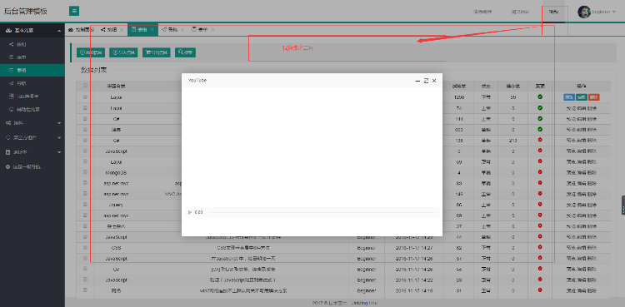This screenshot has height=307, width=625.
Task: Check the CSS row checkbox
Action: tap(85, 247)
